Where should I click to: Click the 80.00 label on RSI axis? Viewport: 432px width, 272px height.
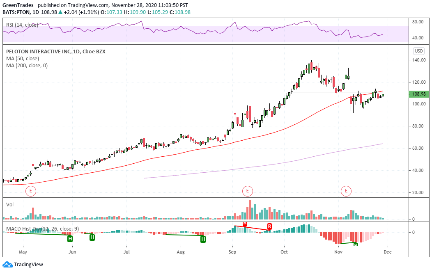pyautogui.click(x=418, y=22)
